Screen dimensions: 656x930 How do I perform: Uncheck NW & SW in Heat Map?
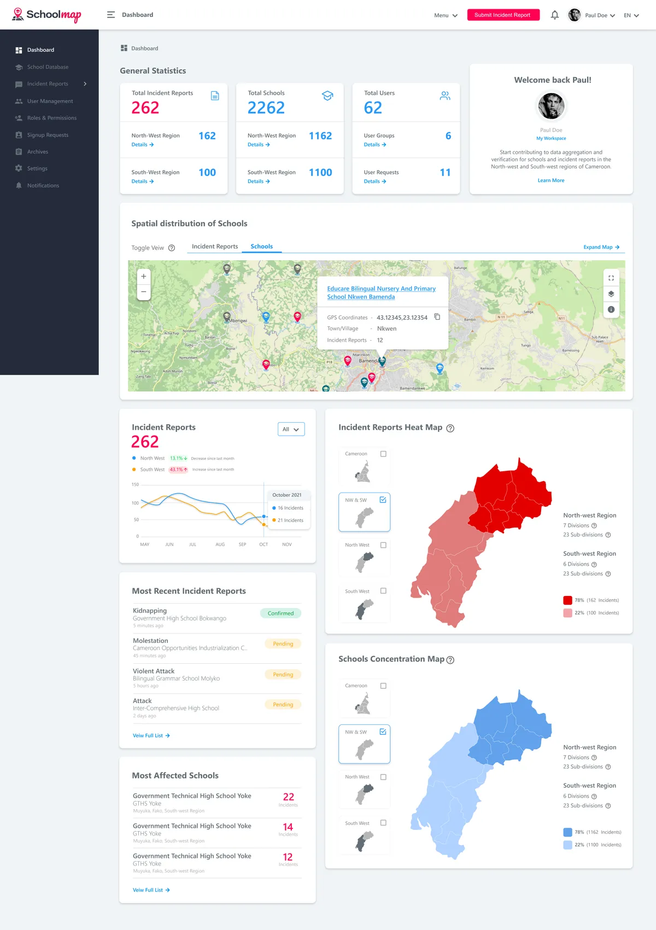pyautogui.click(x=383, y=500)
